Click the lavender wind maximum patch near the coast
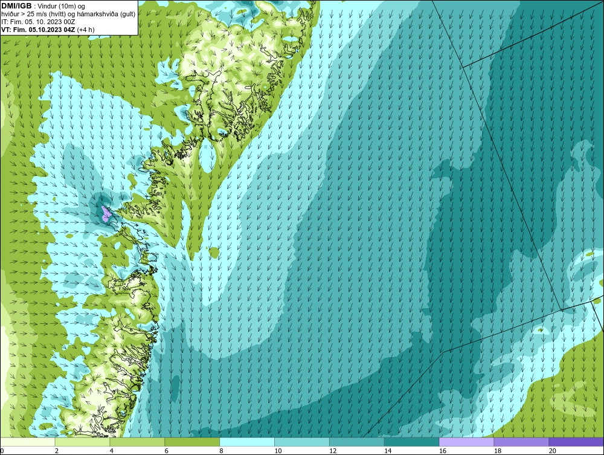The image size is (604, 455). pyautogui.click(x=106, y=214)
